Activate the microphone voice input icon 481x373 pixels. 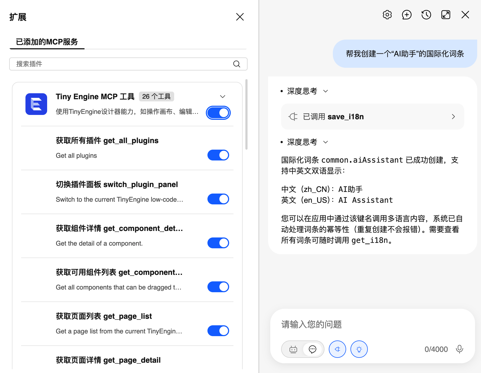click(x=460, y=349)
